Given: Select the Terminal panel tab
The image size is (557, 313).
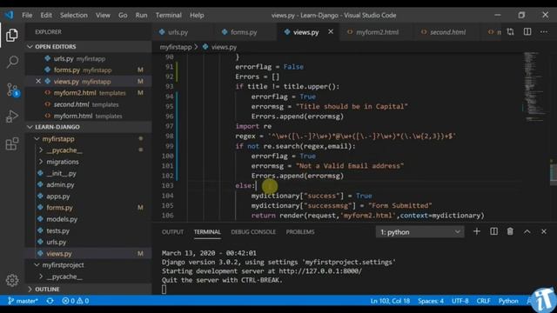Looking at the screenshot, I should (207, 232).
